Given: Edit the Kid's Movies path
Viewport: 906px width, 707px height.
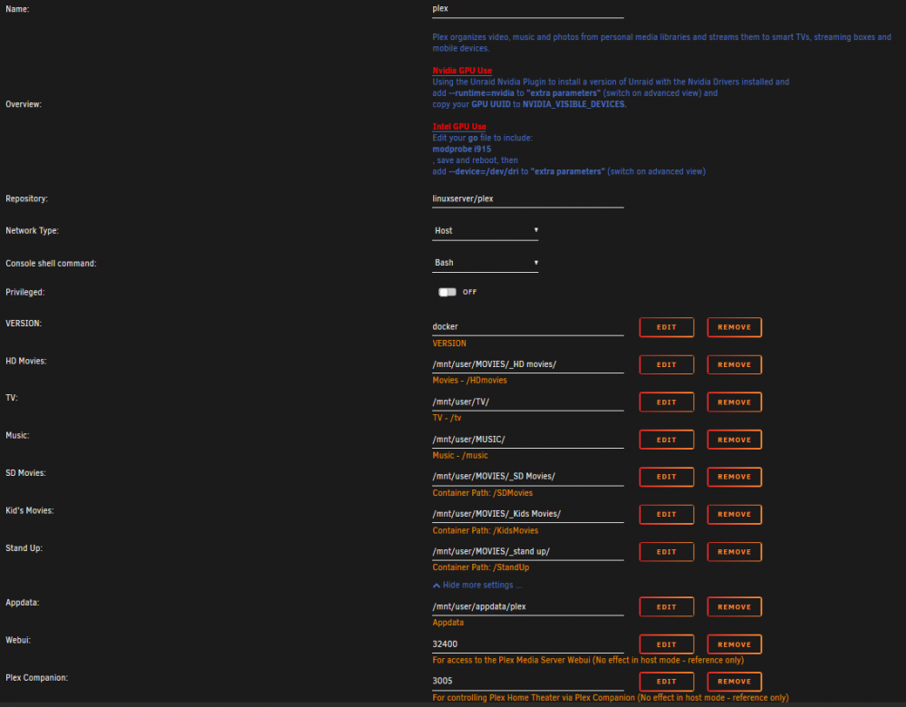Looking at the screenshot, I should click(x=666, y=515).
